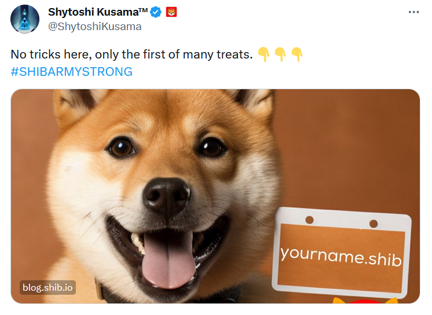Click the second pointing-down hand emoji
This screenshot has height=315, width=432.
[x=280, y=54]
